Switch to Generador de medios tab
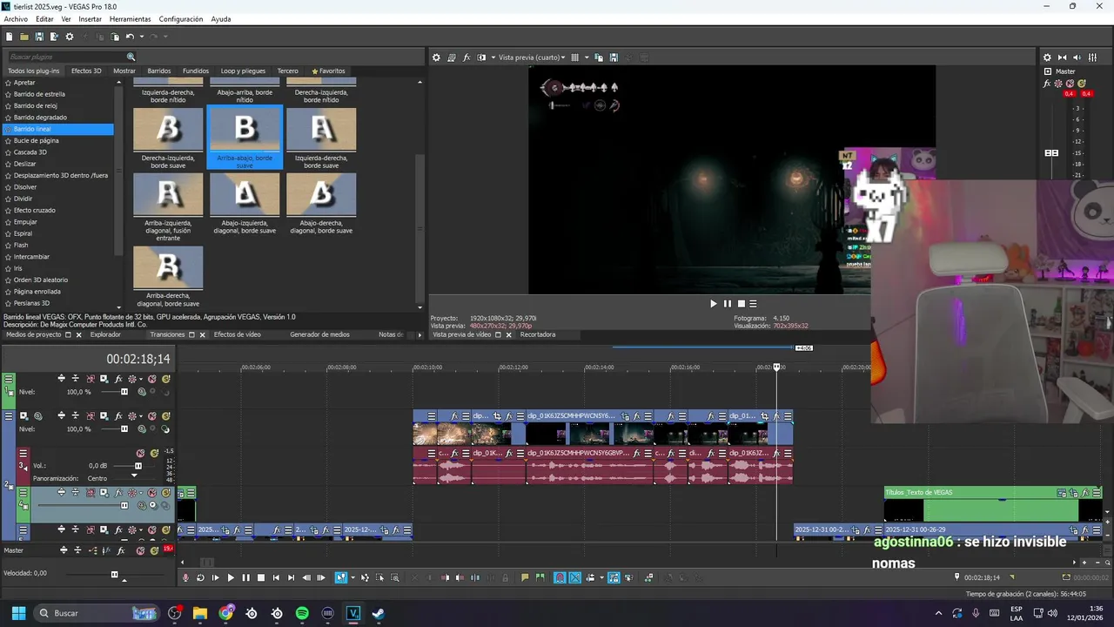1114x627 pixels. point(319,334)
